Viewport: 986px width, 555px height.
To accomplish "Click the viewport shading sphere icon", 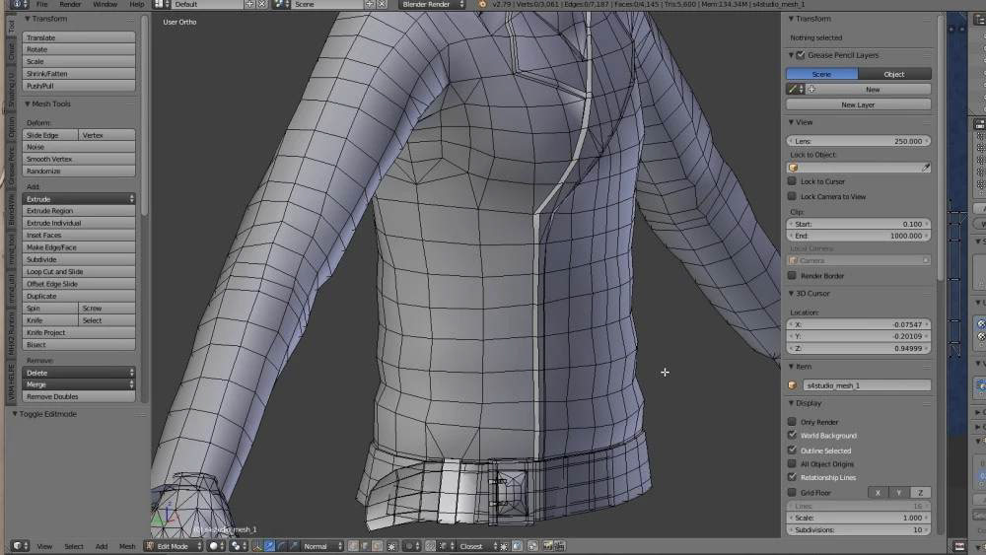I will click(213, 546).
